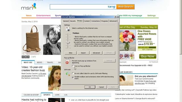The width and height of the screenshot is (182, 102).
Task: Click the Advanced privacy button
Action: click(96, 53)
